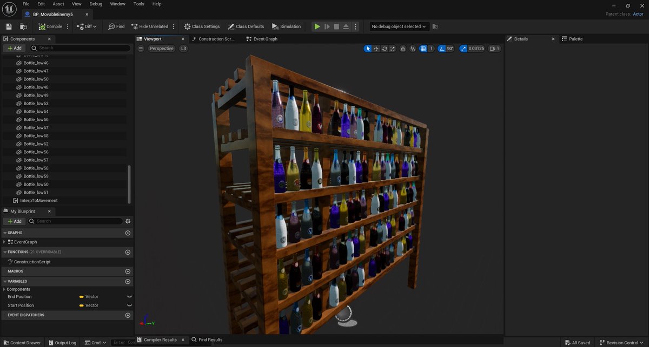Switch to the Viewport tab
Image resolution: width=649 pixels, height=347 pixels.
[x=153, y=39]
